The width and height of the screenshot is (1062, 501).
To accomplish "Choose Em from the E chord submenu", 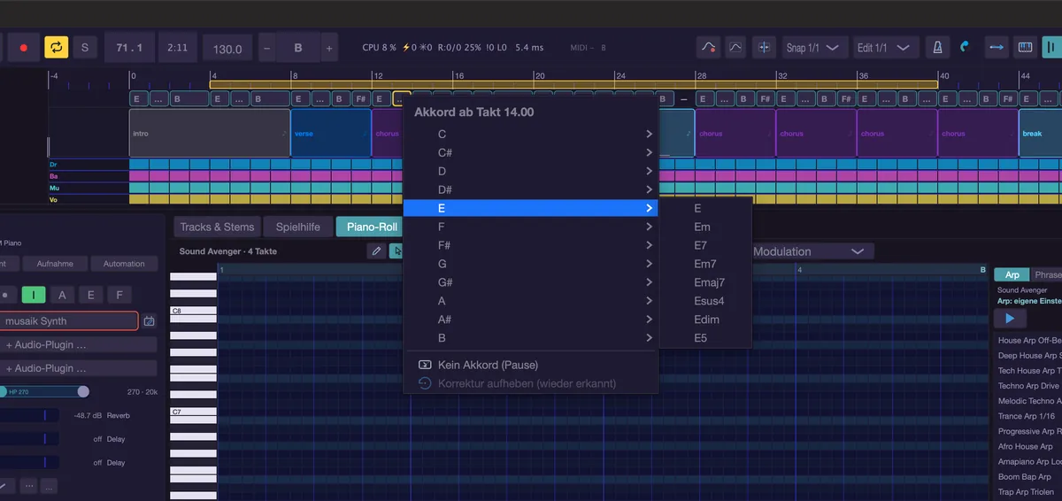I will (x=705, y=227).
